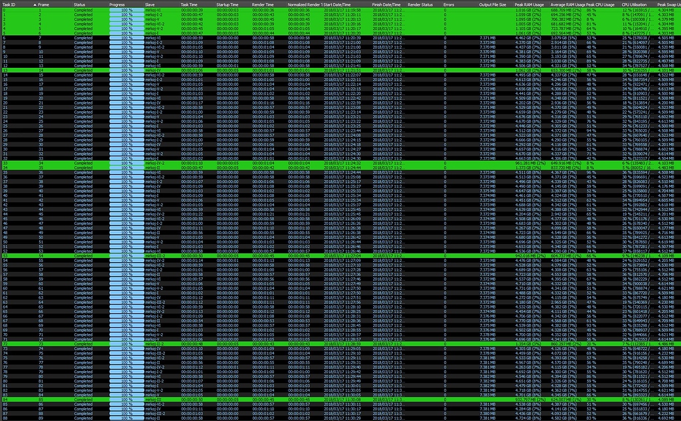Click the progress bar of Task ID 33
The width and height of the screenshot is (681, 421).
tap(126, 162)
